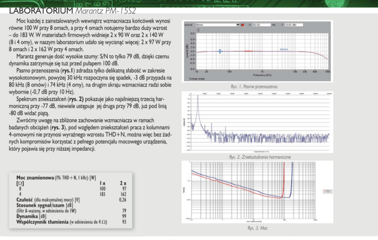
Task: Click caption "Rys. 3. Moc"
Action: 257,228
